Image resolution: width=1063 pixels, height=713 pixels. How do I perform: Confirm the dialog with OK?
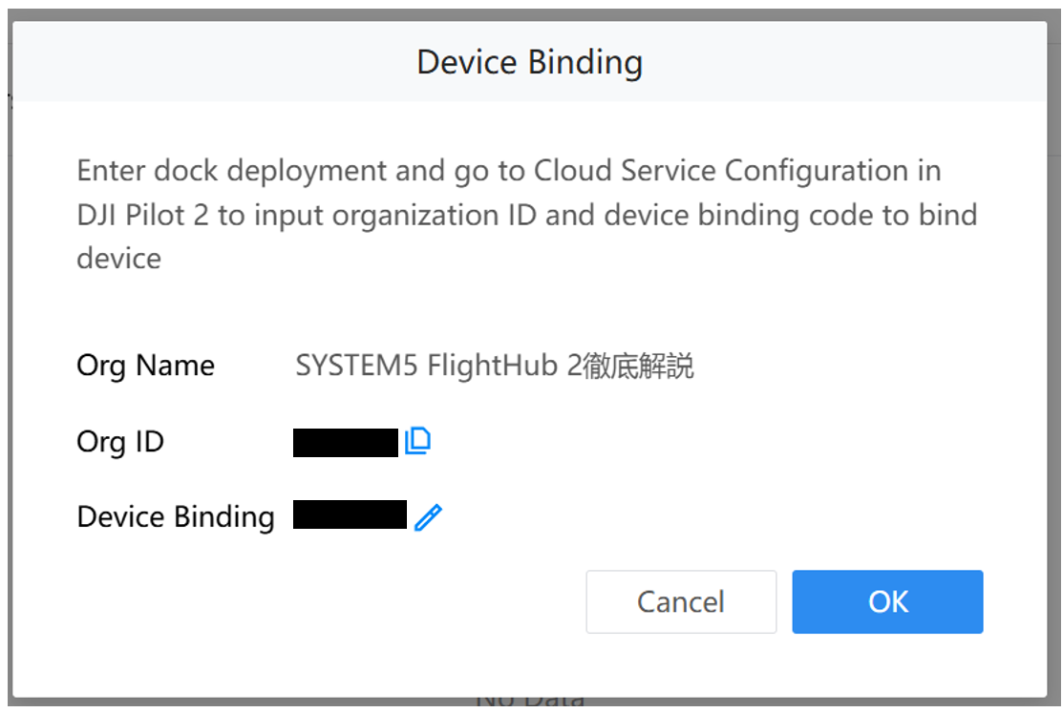click(x=887, y=602)
